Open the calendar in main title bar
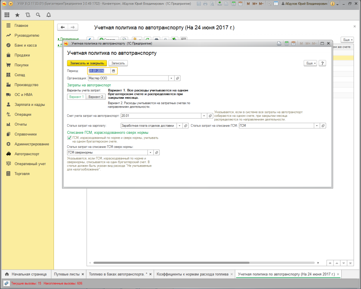The width and height of the screenshot is (361, 289). point(240,4)
